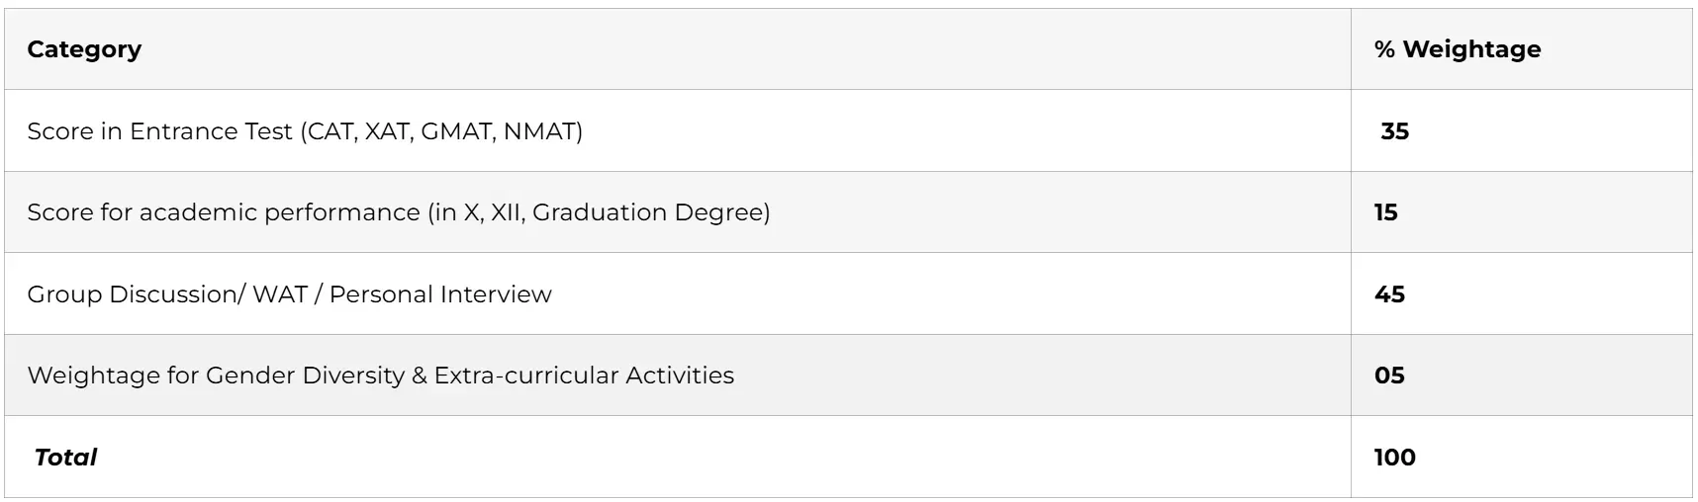Select the word NMAT in entrance row

click(538, 131)
